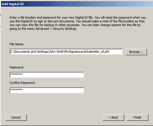
Task: Focus the File Name text field
Action: tap(66, 52)
